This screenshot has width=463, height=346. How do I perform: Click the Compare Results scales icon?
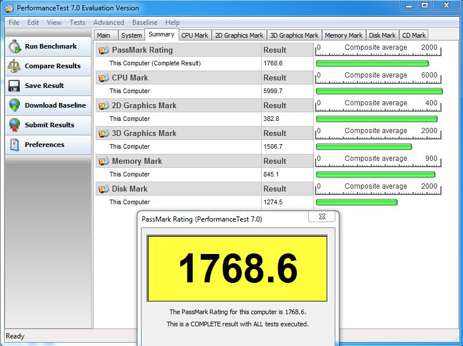point(14,66)
